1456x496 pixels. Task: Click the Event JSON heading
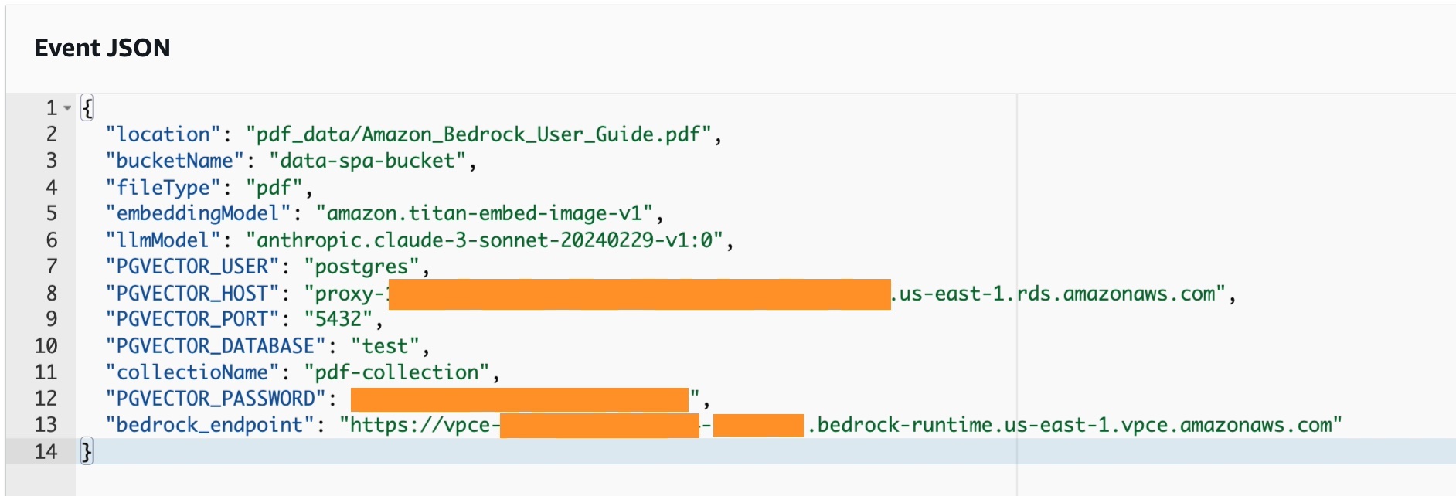coord(102,48)
